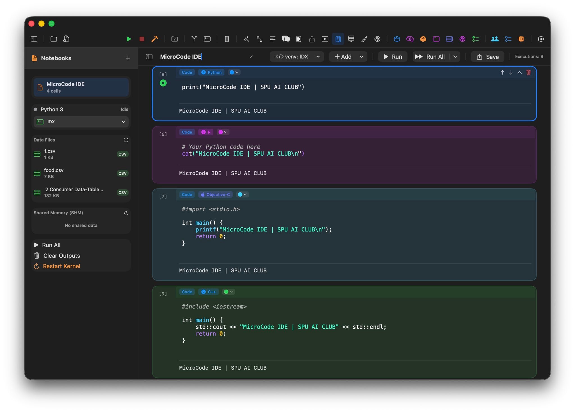Viewport: 575px width, 412px height.
Task: Open the terminal icon in toolbar
Action: point(207,39)
